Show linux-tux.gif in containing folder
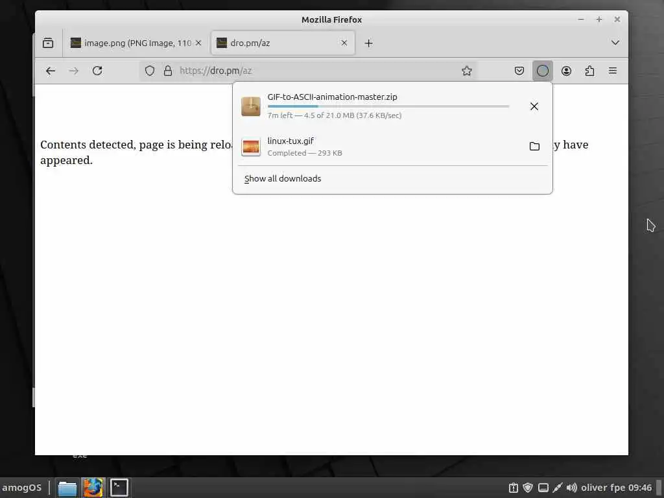The image size is (664, 498). pyautogui.click(x=534, y=147)
